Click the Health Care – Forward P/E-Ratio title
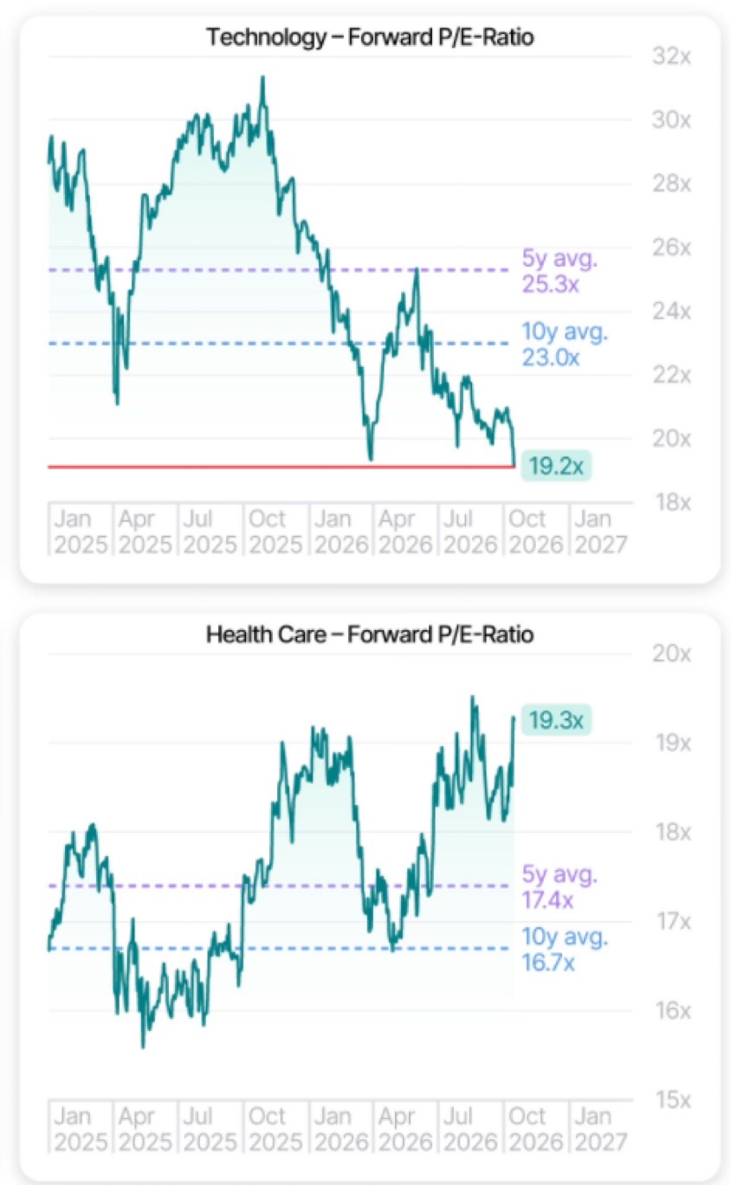This screenshot has width=731, height=1185. pos(370,634)
